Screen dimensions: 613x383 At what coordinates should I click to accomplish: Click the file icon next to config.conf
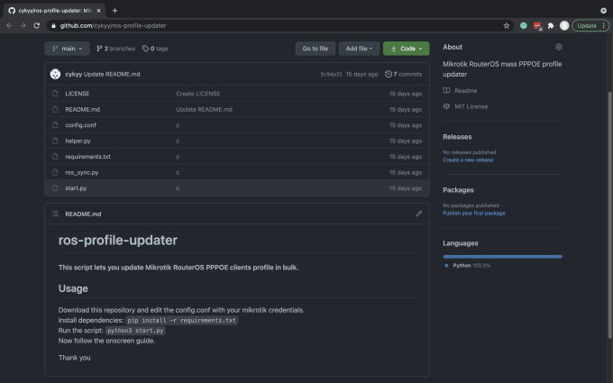click(55, 125)
